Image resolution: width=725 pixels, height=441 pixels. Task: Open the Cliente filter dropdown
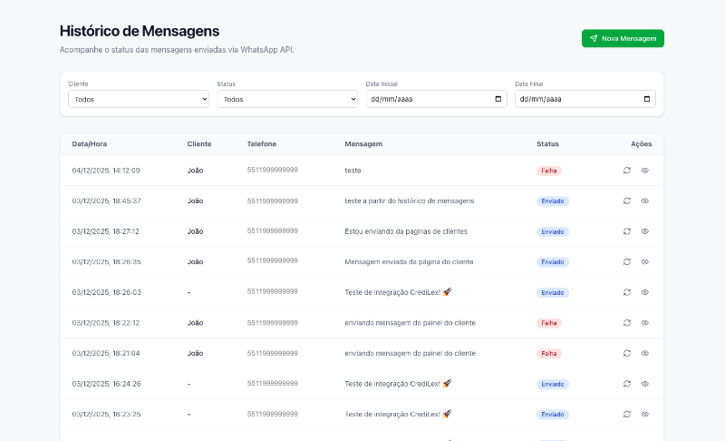tap(138, 99)
